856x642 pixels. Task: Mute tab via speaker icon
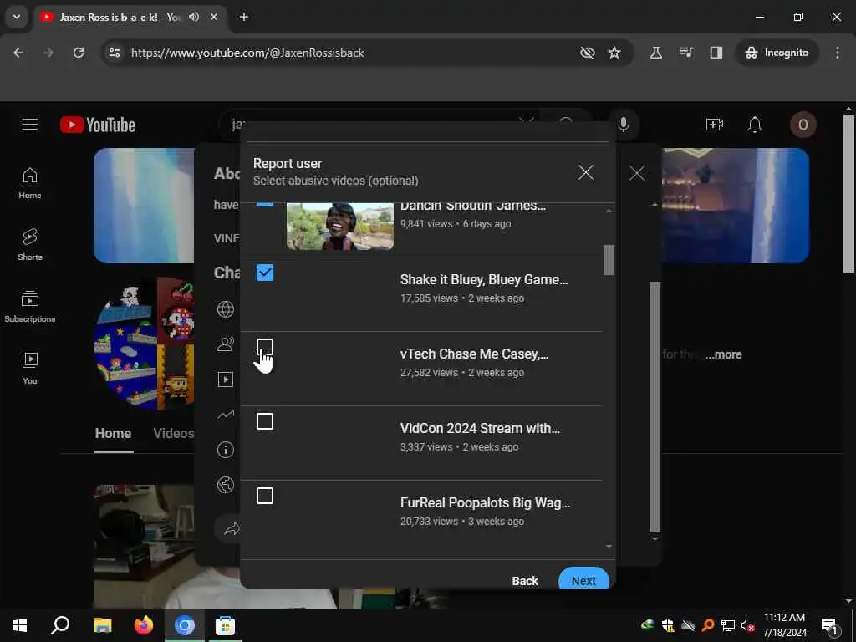click(194, 17)
